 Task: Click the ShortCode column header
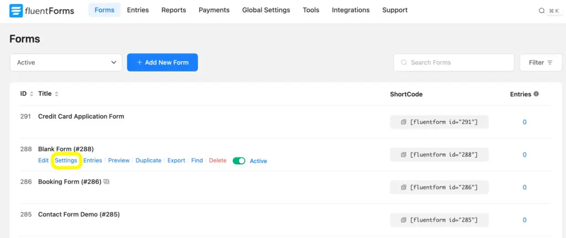[406, 94]
